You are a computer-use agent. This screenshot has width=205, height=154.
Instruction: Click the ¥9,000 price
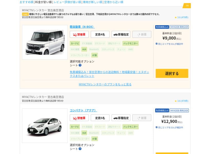pyautogui.click(x=169, y=38)
